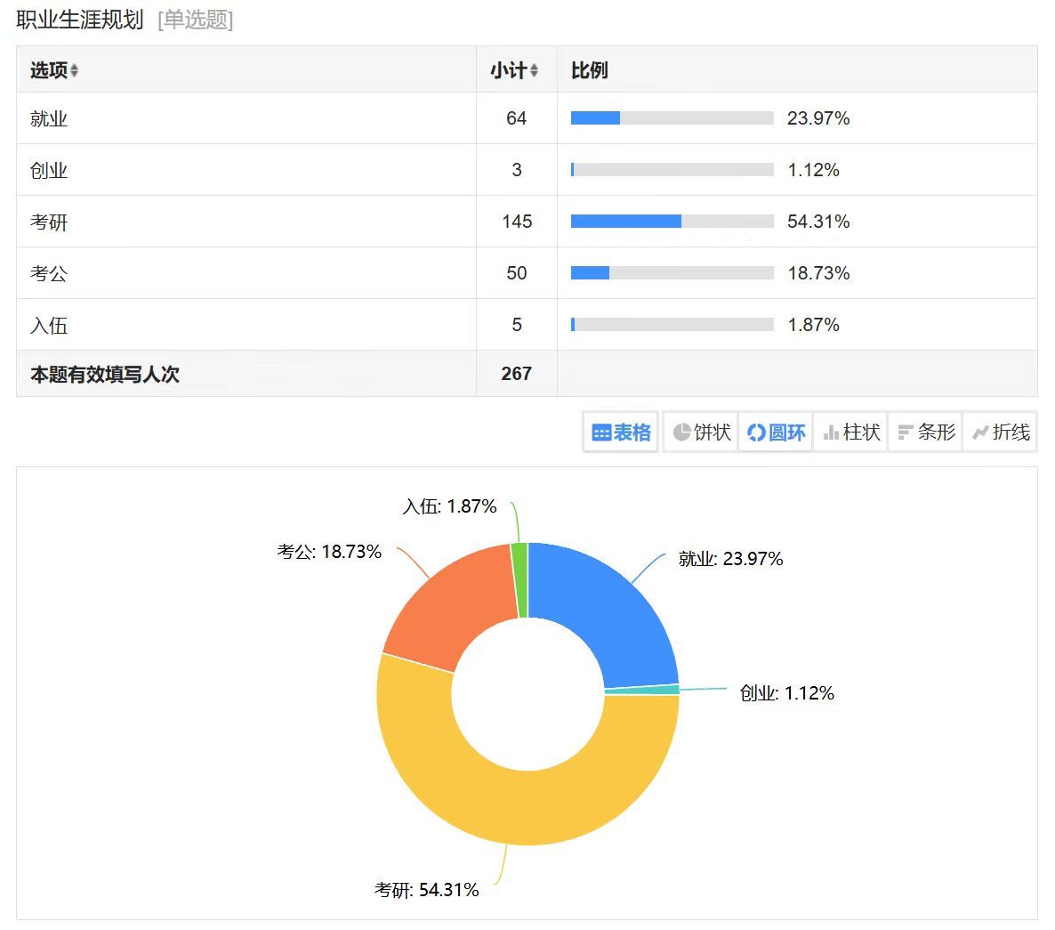Select the 饼状 pie chart view

click(x=701, y=433)
